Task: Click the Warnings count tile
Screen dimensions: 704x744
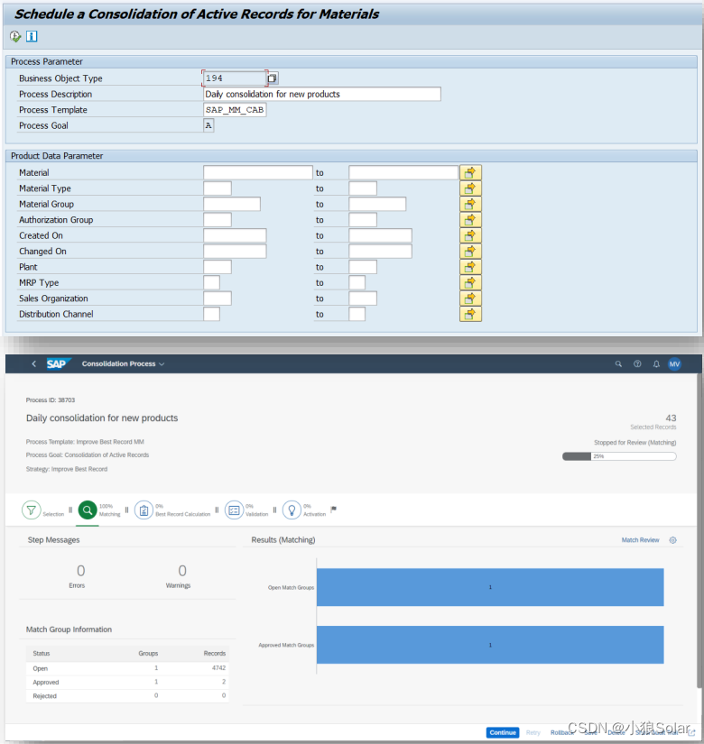Action: (179, 575)
